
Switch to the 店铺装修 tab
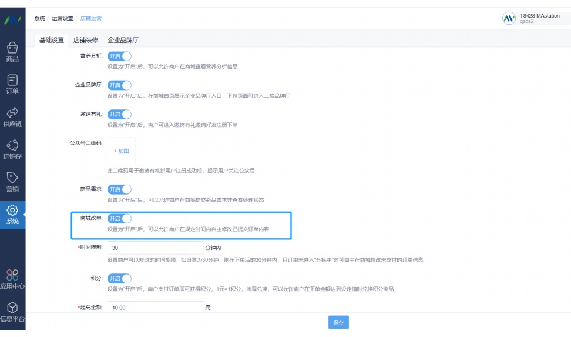click(x=86, y=40)
